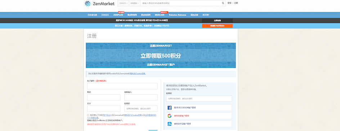Click the orange 优惠码 NATSU24 button
Screen dimensions: 340x131
[x=217, y=26]
